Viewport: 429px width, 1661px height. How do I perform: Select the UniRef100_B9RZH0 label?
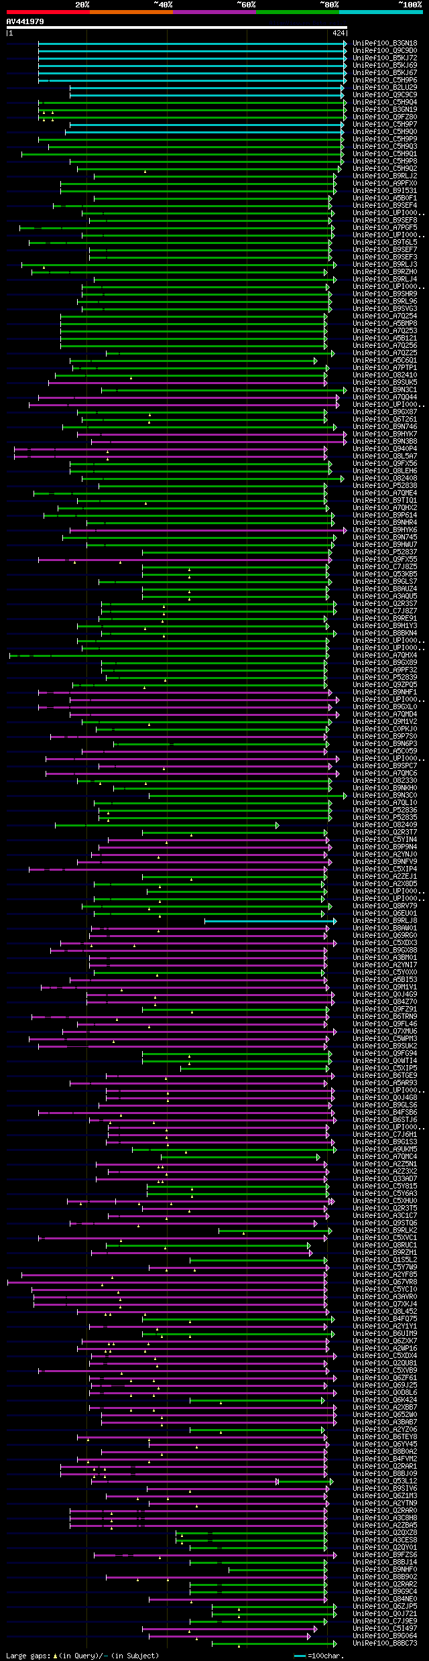pos(385,272)
